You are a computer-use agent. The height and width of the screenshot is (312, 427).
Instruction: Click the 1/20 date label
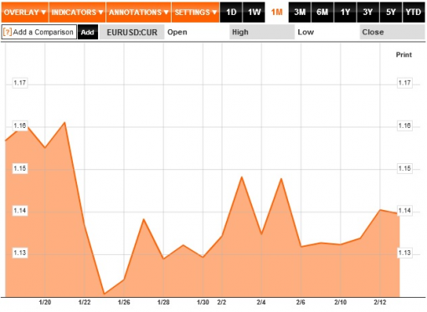click(45, 302)
